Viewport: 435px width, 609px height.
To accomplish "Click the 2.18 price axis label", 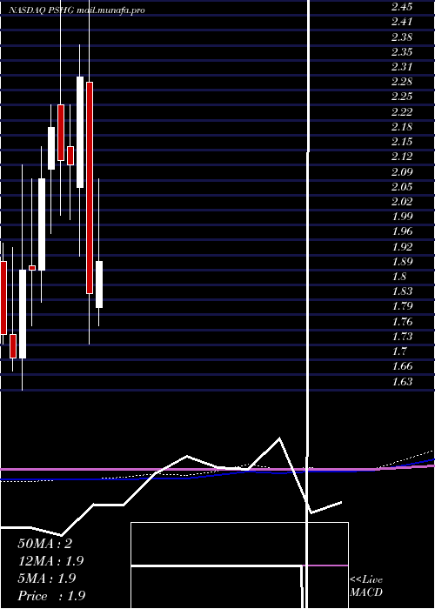I will 402,127.
